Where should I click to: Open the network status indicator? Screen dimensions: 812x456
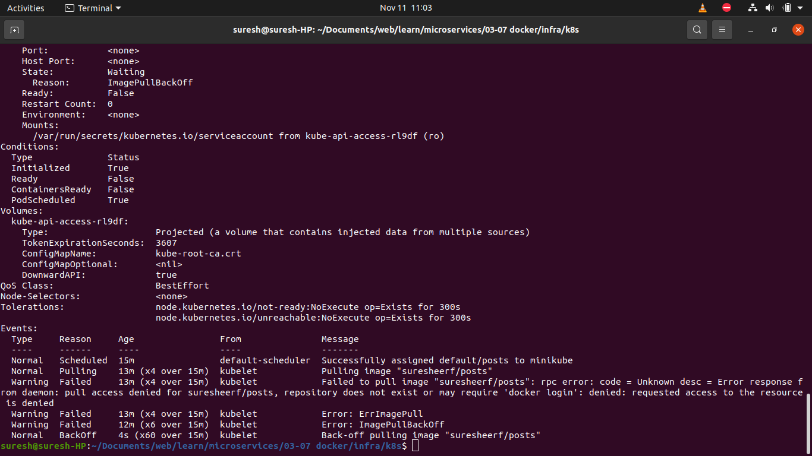[x=753, y=8]
